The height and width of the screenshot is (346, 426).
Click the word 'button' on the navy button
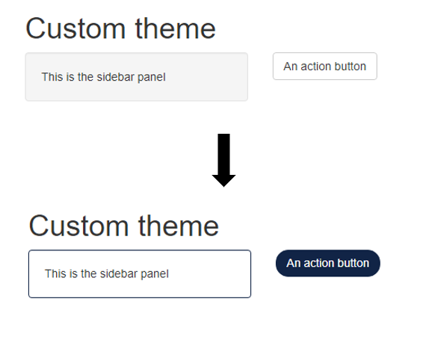354,263
